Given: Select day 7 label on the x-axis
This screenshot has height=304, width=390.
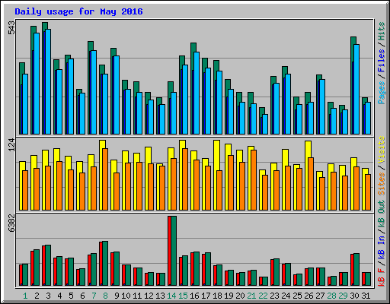Looking at the screenshot, I should click(x=94, y=296).
